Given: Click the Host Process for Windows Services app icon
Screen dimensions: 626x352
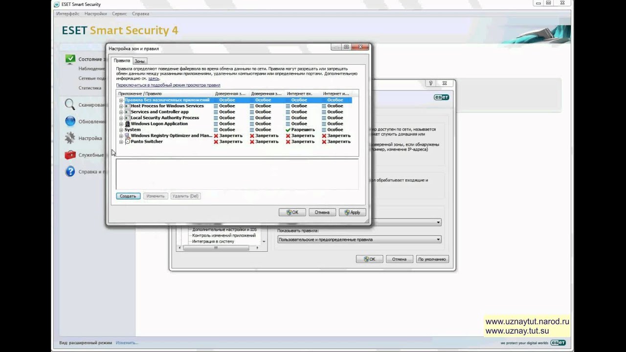Looking at the screenshot, I should (x=127, y=106).
